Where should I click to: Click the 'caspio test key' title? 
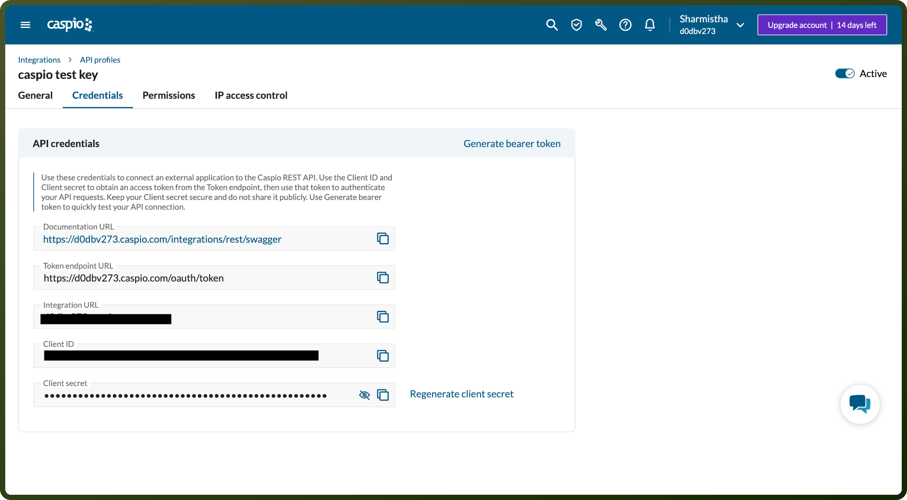point(58,74)
